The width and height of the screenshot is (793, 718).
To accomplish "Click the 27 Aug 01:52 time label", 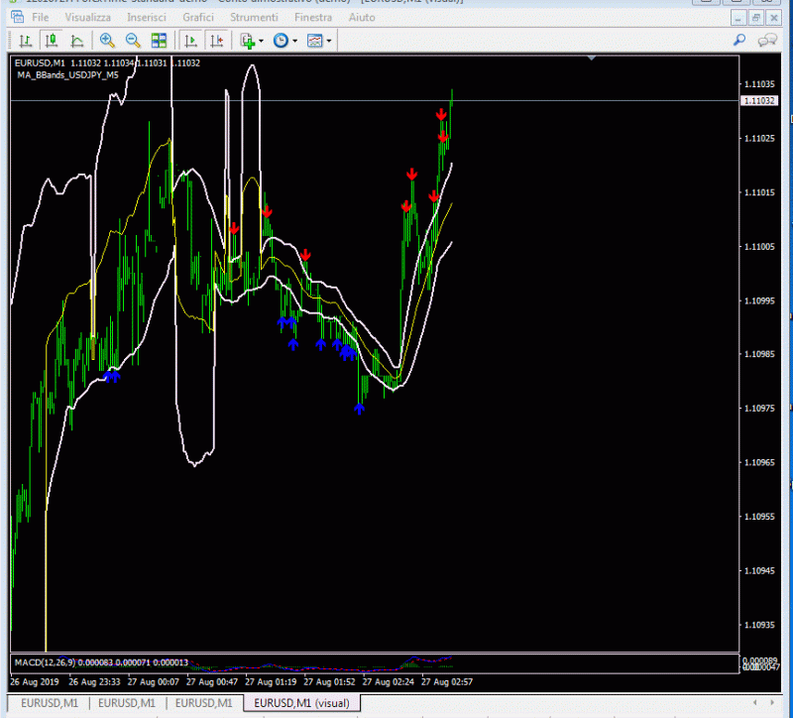I will [x=329, y=681].
